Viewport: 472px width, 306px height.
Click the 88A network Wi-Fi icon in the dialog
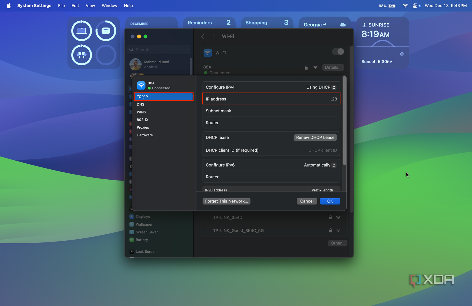coord(141,85)
